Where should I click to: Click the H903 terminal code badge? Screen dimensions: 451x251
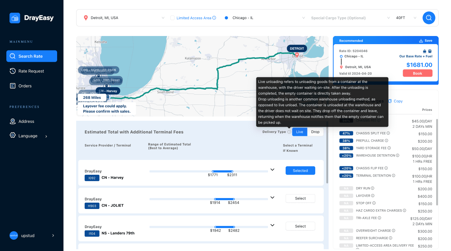tap(92, 206)
